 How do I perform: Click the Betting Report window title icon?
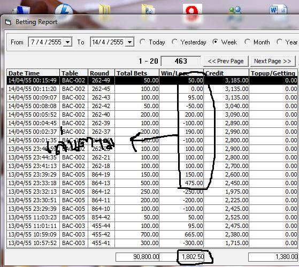(x=8, y=22)
